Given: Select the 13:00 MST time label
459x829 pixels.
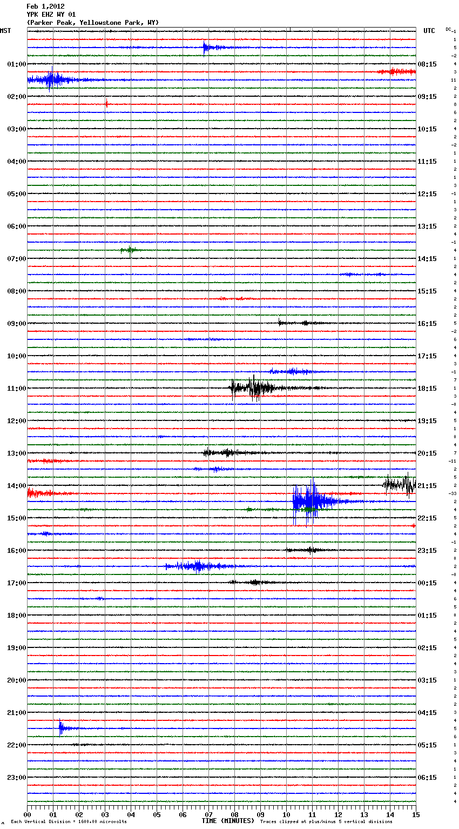Looking at the screenshot, I should click(x=17, y=453).
